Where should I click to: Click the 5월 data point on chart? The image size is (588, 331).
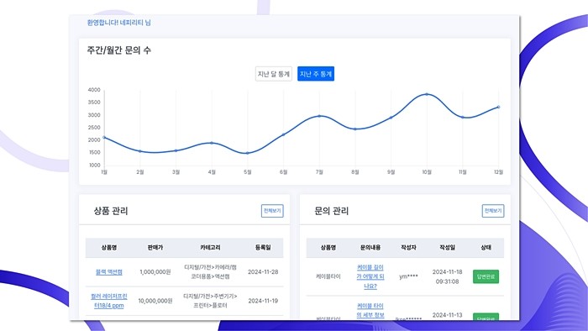tap(247, 153)
